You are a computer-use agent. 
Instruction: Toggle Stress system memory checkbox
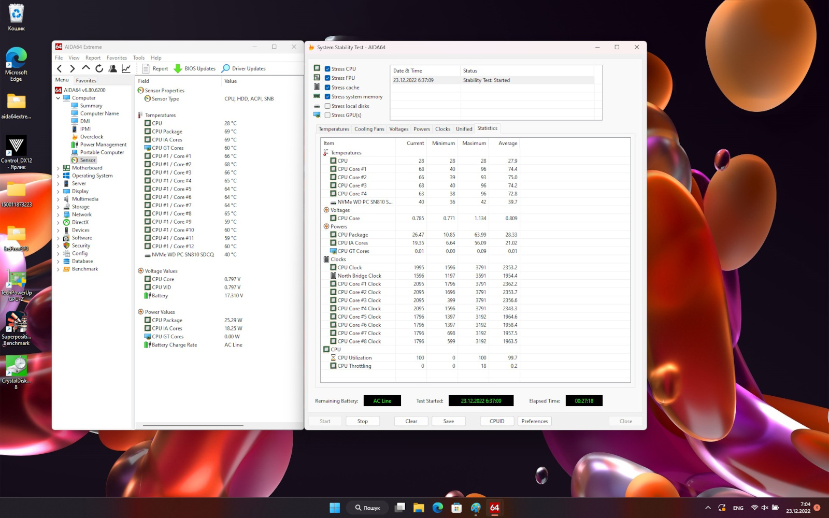[327, 97]
